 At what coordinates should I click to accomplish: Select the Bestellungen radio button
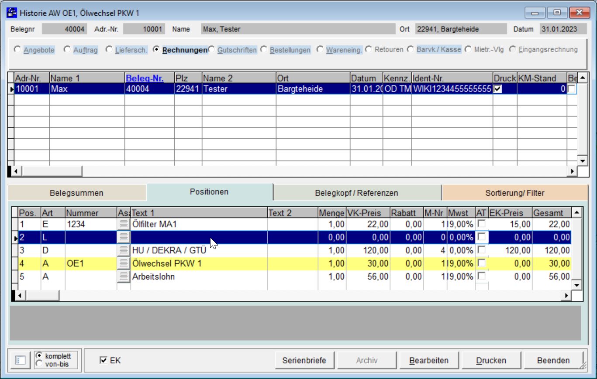(x=263, y=49)
